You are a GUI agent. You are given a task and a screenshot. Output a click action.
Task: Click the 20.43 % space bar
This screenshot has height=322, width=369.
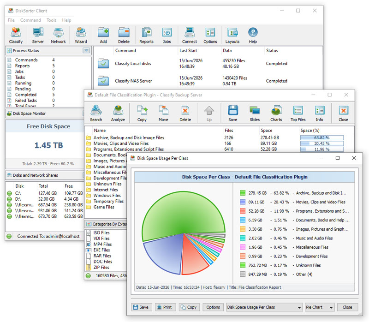click(321, 143)
